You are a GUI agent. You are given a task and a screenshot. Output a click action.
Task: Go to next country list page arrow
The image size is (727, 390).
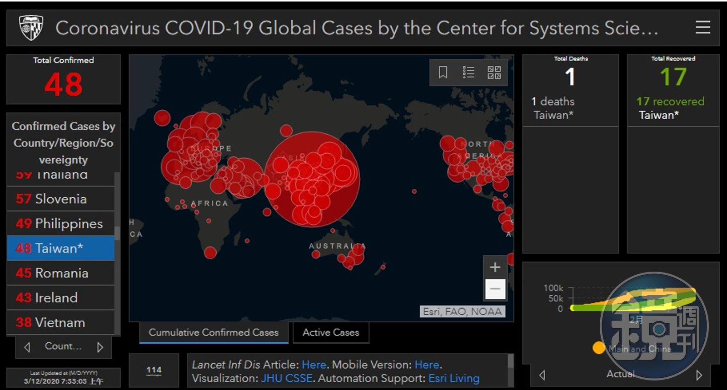point(100,347)
